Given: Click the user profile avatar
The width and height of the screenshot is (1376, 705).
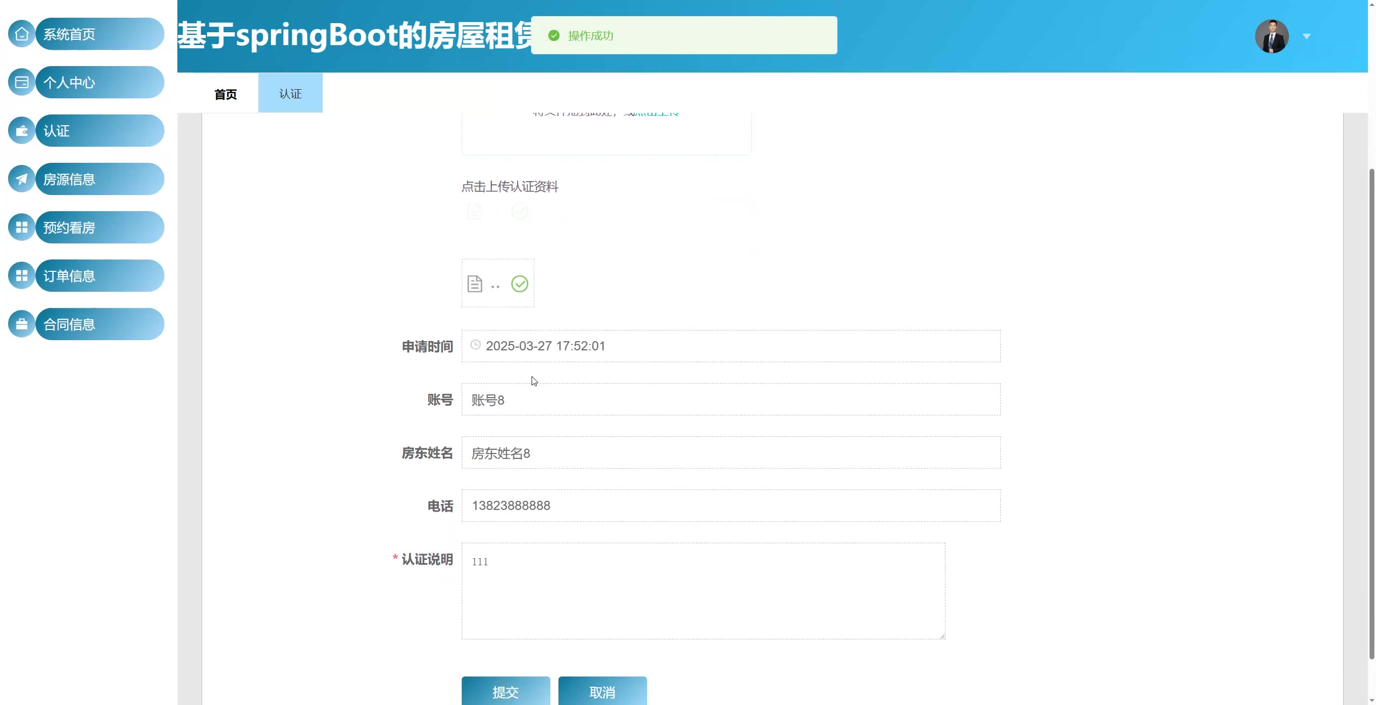Looking at the screenshot, I should coord(1271,37).
